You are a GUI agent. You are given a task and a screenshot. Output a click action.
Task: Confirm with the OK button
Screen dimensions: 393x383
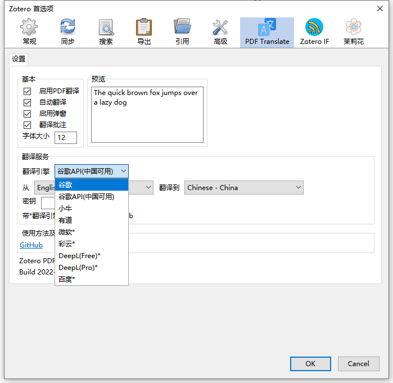click(310, 364)
